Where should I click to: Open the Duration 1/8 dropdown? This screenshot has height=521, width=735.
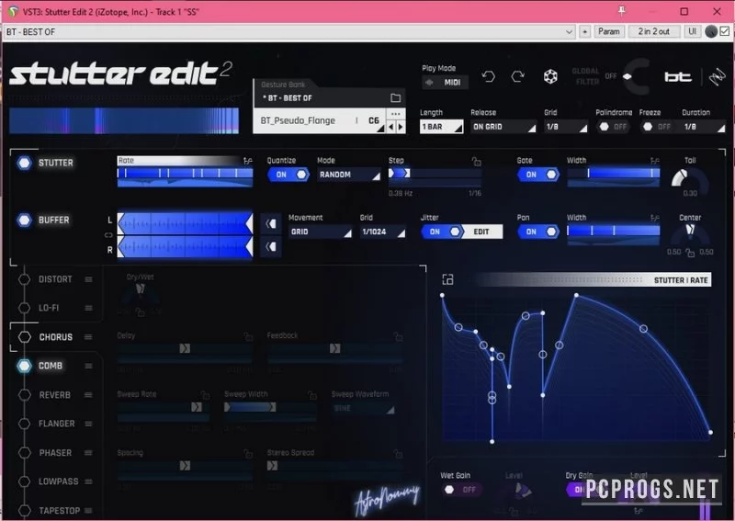coord(703,127)
